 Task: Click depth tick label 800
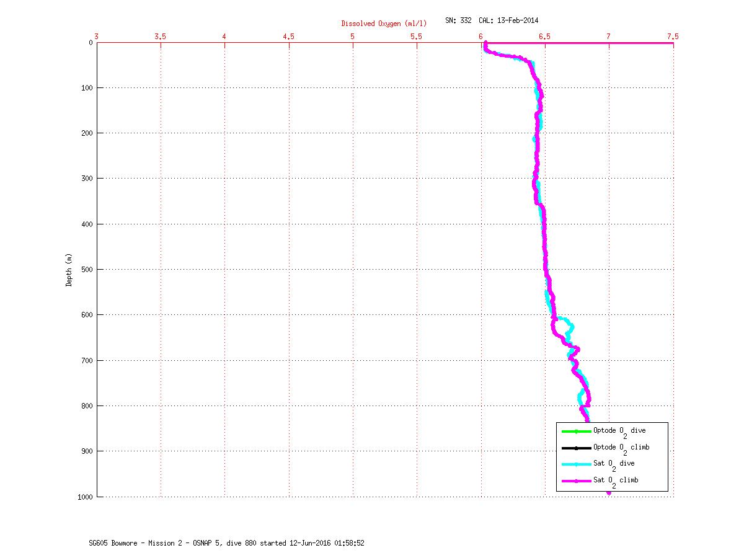coord(87,406)
